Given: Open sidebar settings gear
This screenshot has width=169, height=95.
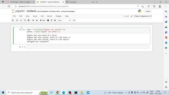Looking at the screenshot, I should click(x=166, y=87).
